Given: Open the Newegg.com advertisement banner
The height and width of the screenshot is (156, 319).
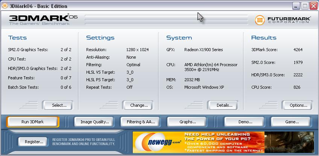Looking at the screenshot, I should click(x=223, y=142).
